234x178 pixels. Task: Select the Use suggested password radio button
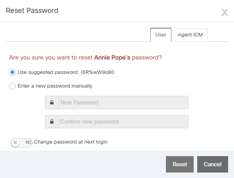coord(12,72)
